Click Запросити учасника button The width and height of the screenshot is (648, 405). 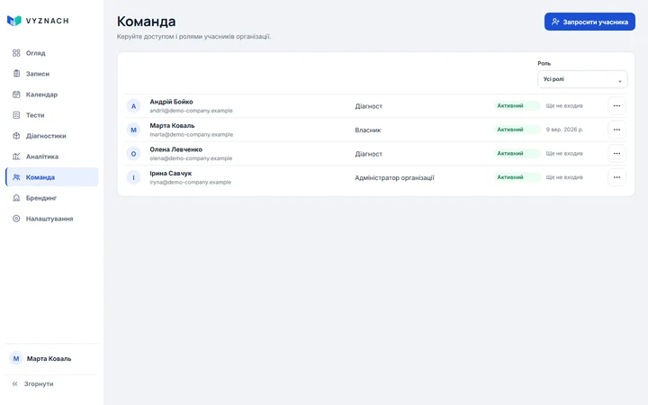(589, 22)
